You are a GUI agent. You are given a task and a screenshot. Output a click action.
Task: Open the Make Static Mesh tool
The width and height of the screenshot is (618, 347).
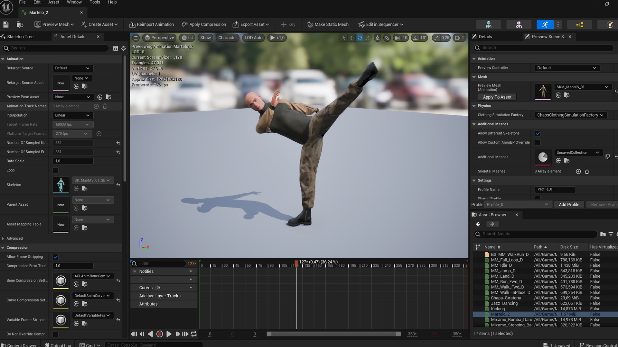coord(327,24)
